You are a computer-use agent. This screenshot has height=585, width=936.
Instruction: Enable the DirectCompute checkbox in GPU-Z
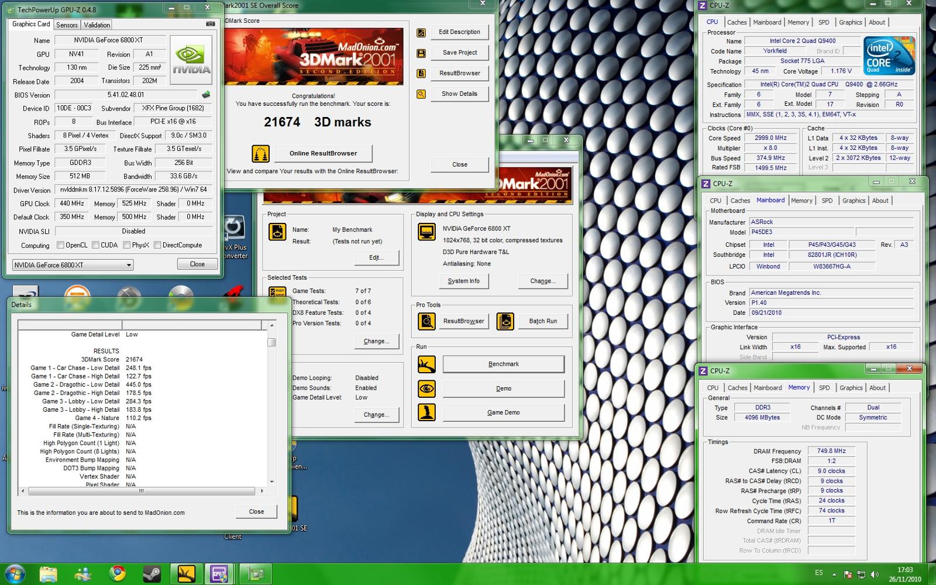(157, 245)
